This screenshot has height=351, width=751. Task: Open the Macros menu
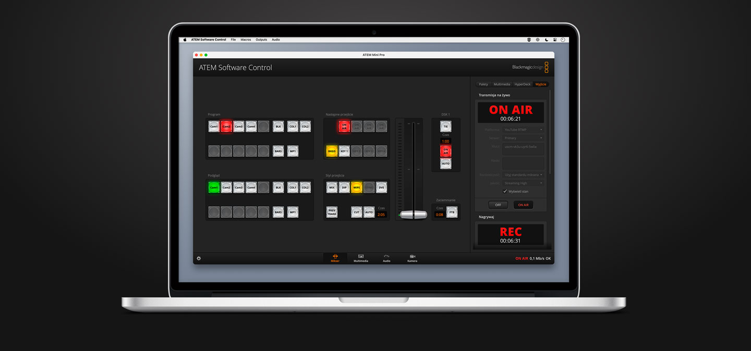click(x=246, y=40)
